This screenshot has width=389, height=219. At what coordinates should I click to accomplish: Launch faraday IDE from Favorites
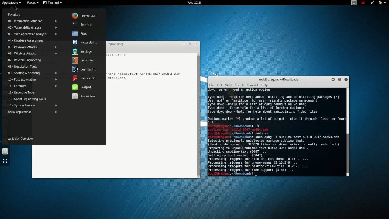(84, 78)
